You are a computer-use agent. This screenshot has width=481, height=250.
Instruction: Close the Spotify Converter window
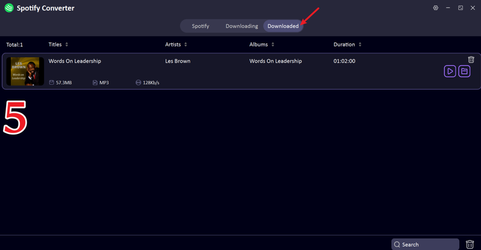tap(473, 8)
